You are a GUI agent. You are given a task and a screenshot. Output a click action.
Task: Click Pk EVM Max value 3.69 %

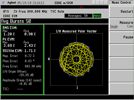tap(9, 45)
